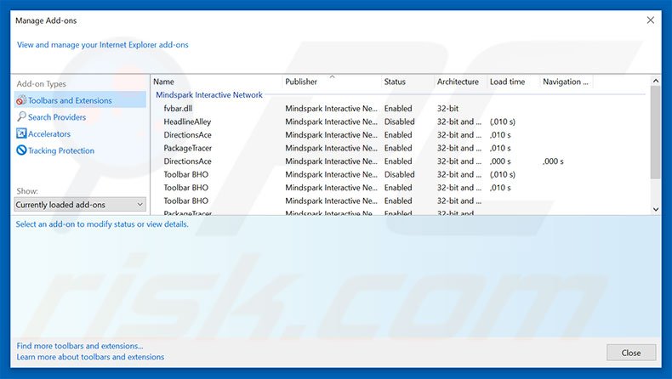Open the Toolbars and Extensions label
The image size is (672, 379).
coord(70,100)
